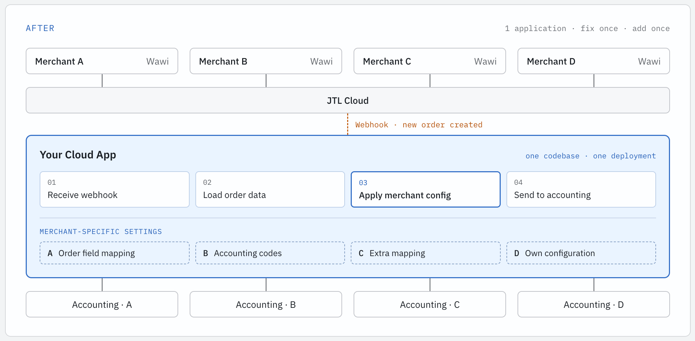Select step 04 Send to accounting
Image resolution: width=695 pixels, height=341 pixels.
coord(581,189)
